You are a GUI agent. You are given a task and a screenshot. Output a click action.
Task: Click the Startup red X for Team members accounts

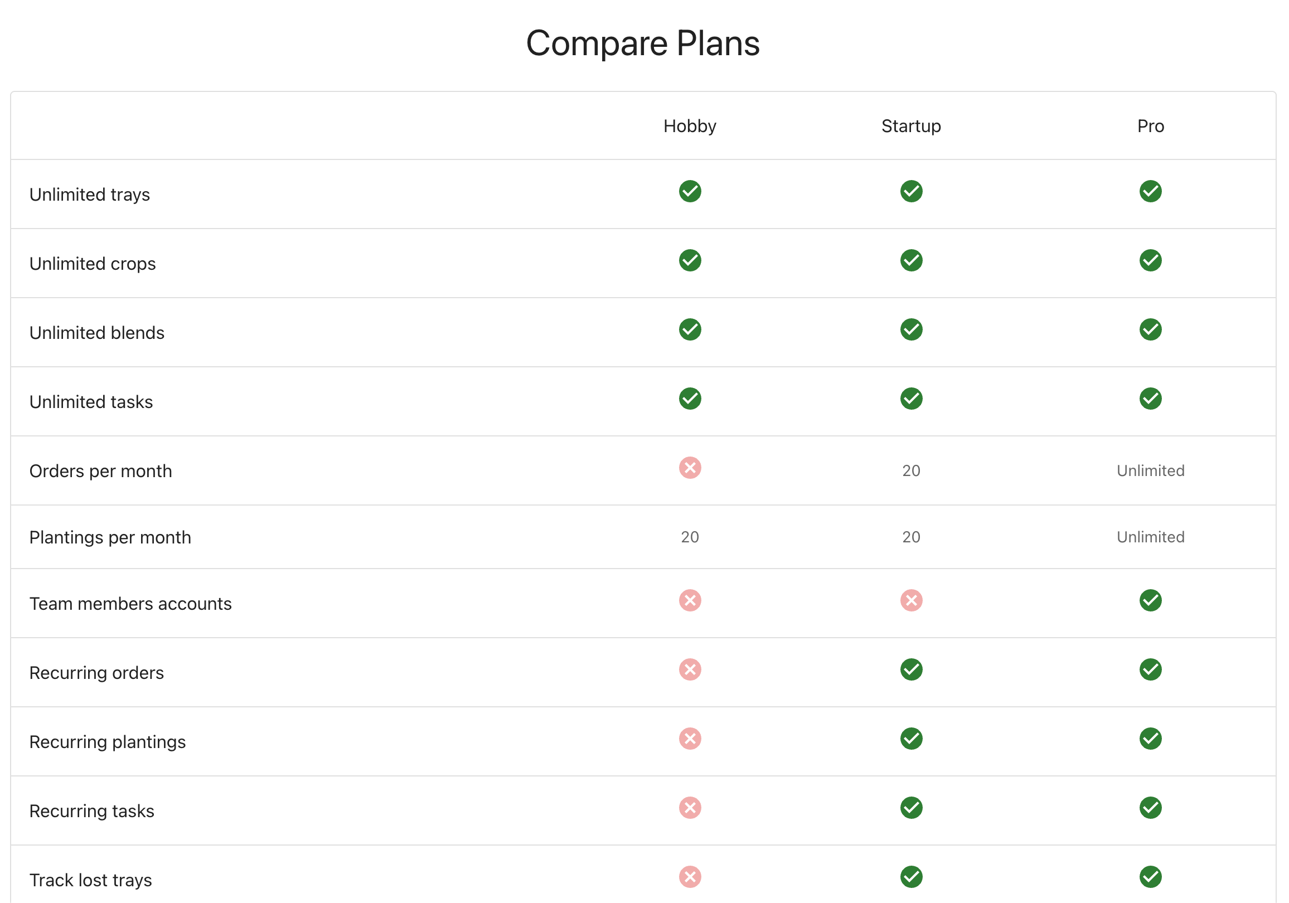pyautogui.click(x=911, y=600)
